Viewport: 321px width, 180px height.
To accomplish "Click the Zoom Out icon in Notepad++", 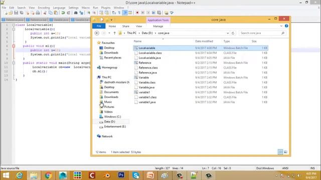I will [94, 13].
